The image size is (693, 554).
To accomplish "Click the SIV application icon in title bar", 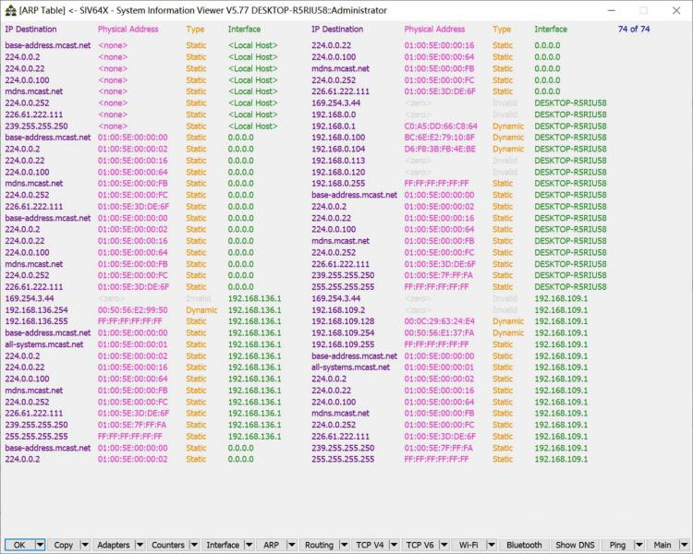I will tap(10, 10).
